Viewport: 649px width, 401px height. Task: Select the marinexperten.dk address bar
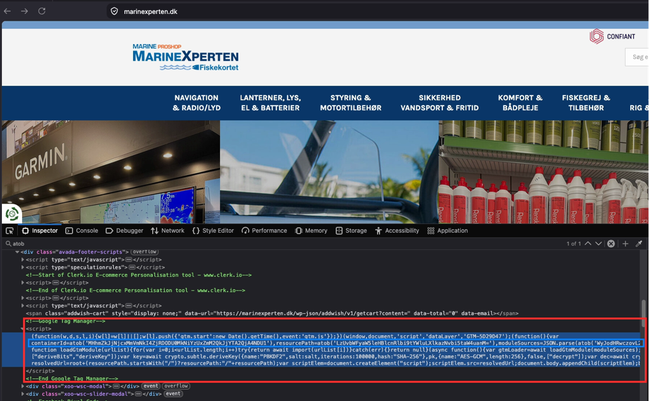(x=150, y=11)
